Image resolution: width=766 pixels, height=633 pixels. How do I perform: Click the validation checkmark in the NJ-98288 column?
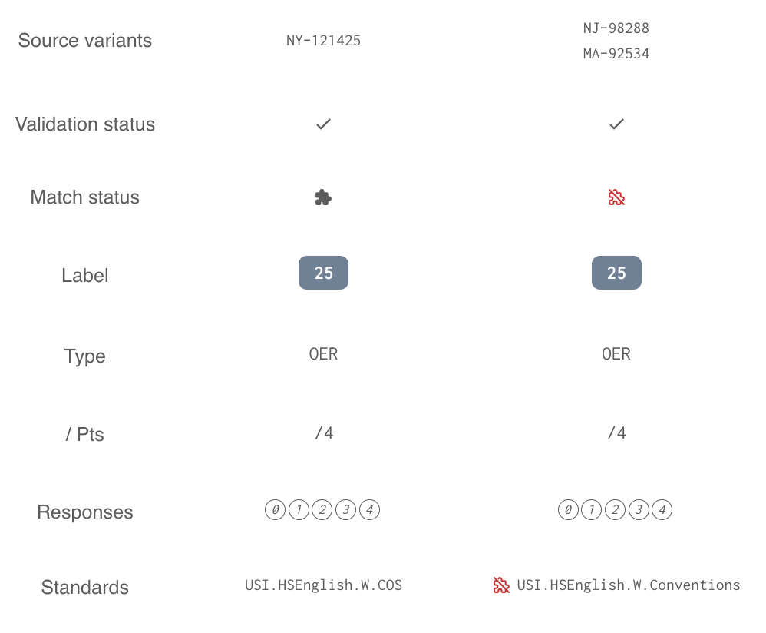pos(616,124)
